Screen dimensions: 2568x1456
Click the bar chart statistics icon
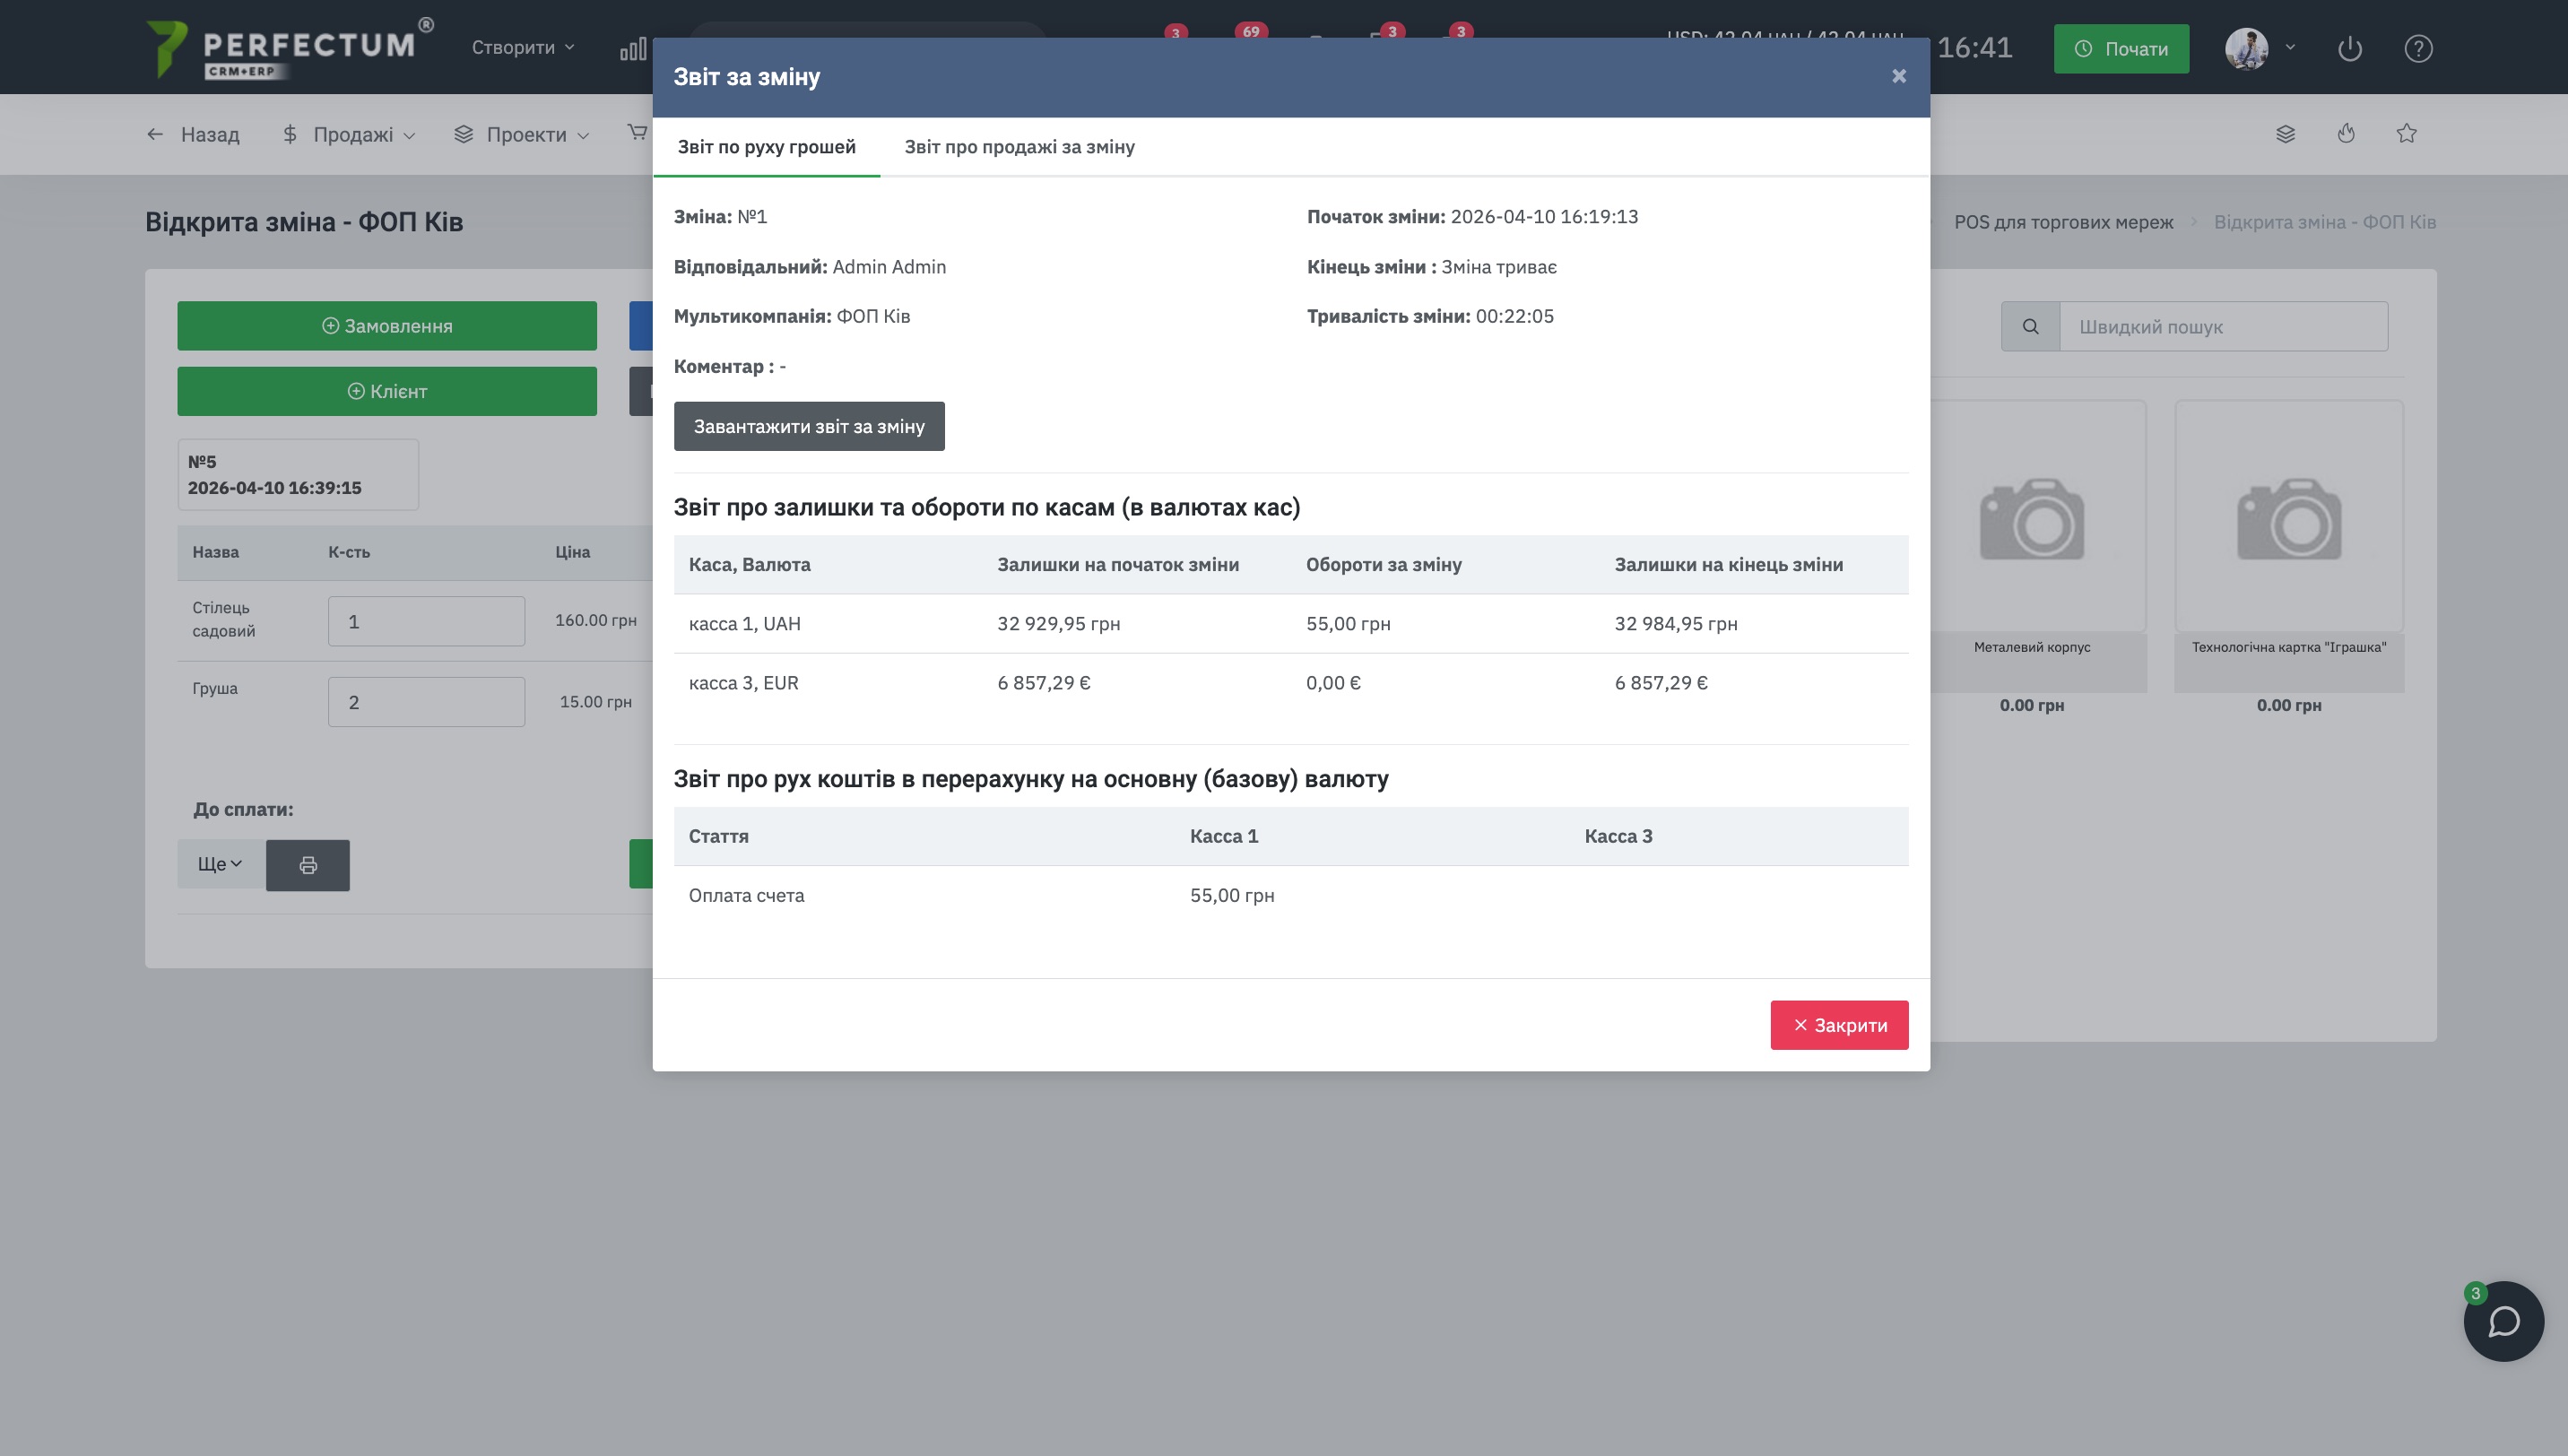633,49
